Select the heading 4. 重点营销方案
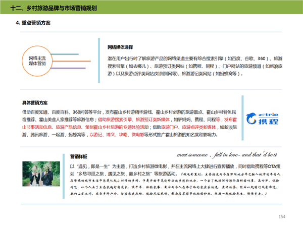The height and width of the screenshot is (227, 303). [33, 24]
